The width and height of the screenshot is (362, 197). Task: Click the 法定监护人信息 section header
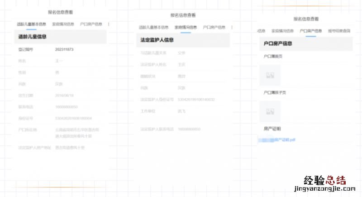(x=183, y=40)
